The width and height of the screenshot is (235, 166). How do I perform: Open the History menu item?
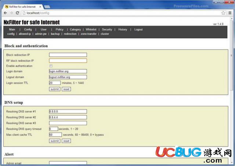point(123,29)
